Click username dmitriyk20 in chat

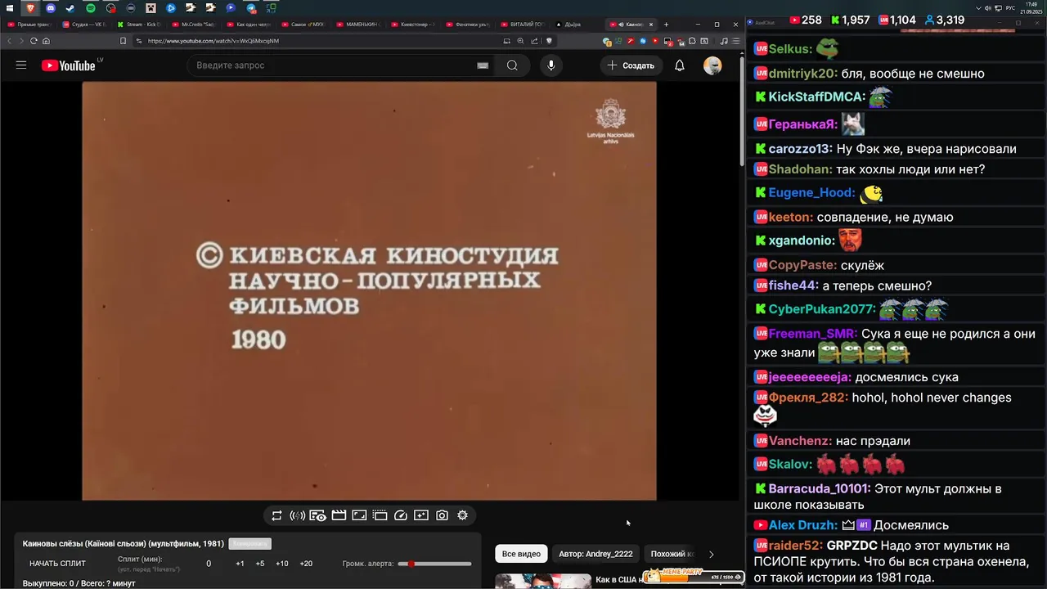[x=802, y=74]
